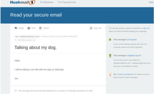Follow the 'sign out' sidebar link
The height and width of the screenshot is (94, 154).
[x=146, y=28]
